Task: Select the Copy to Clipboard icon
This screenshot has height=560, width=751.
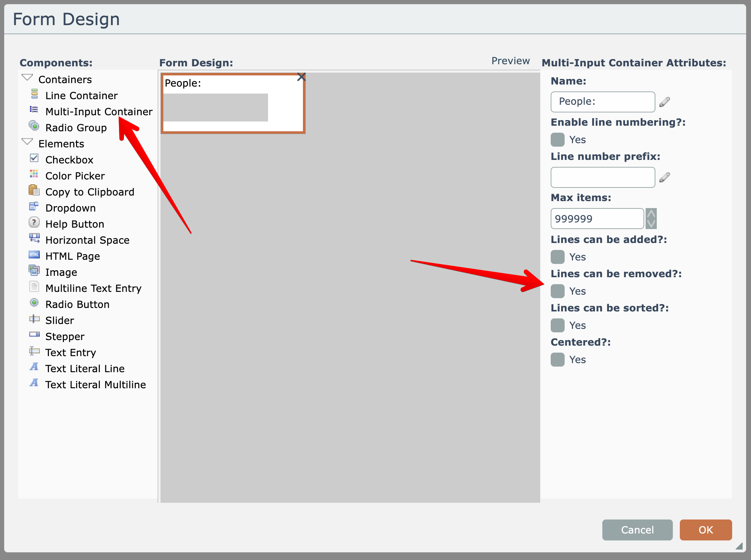Action: pyautogui.click(x=34, y=190)
